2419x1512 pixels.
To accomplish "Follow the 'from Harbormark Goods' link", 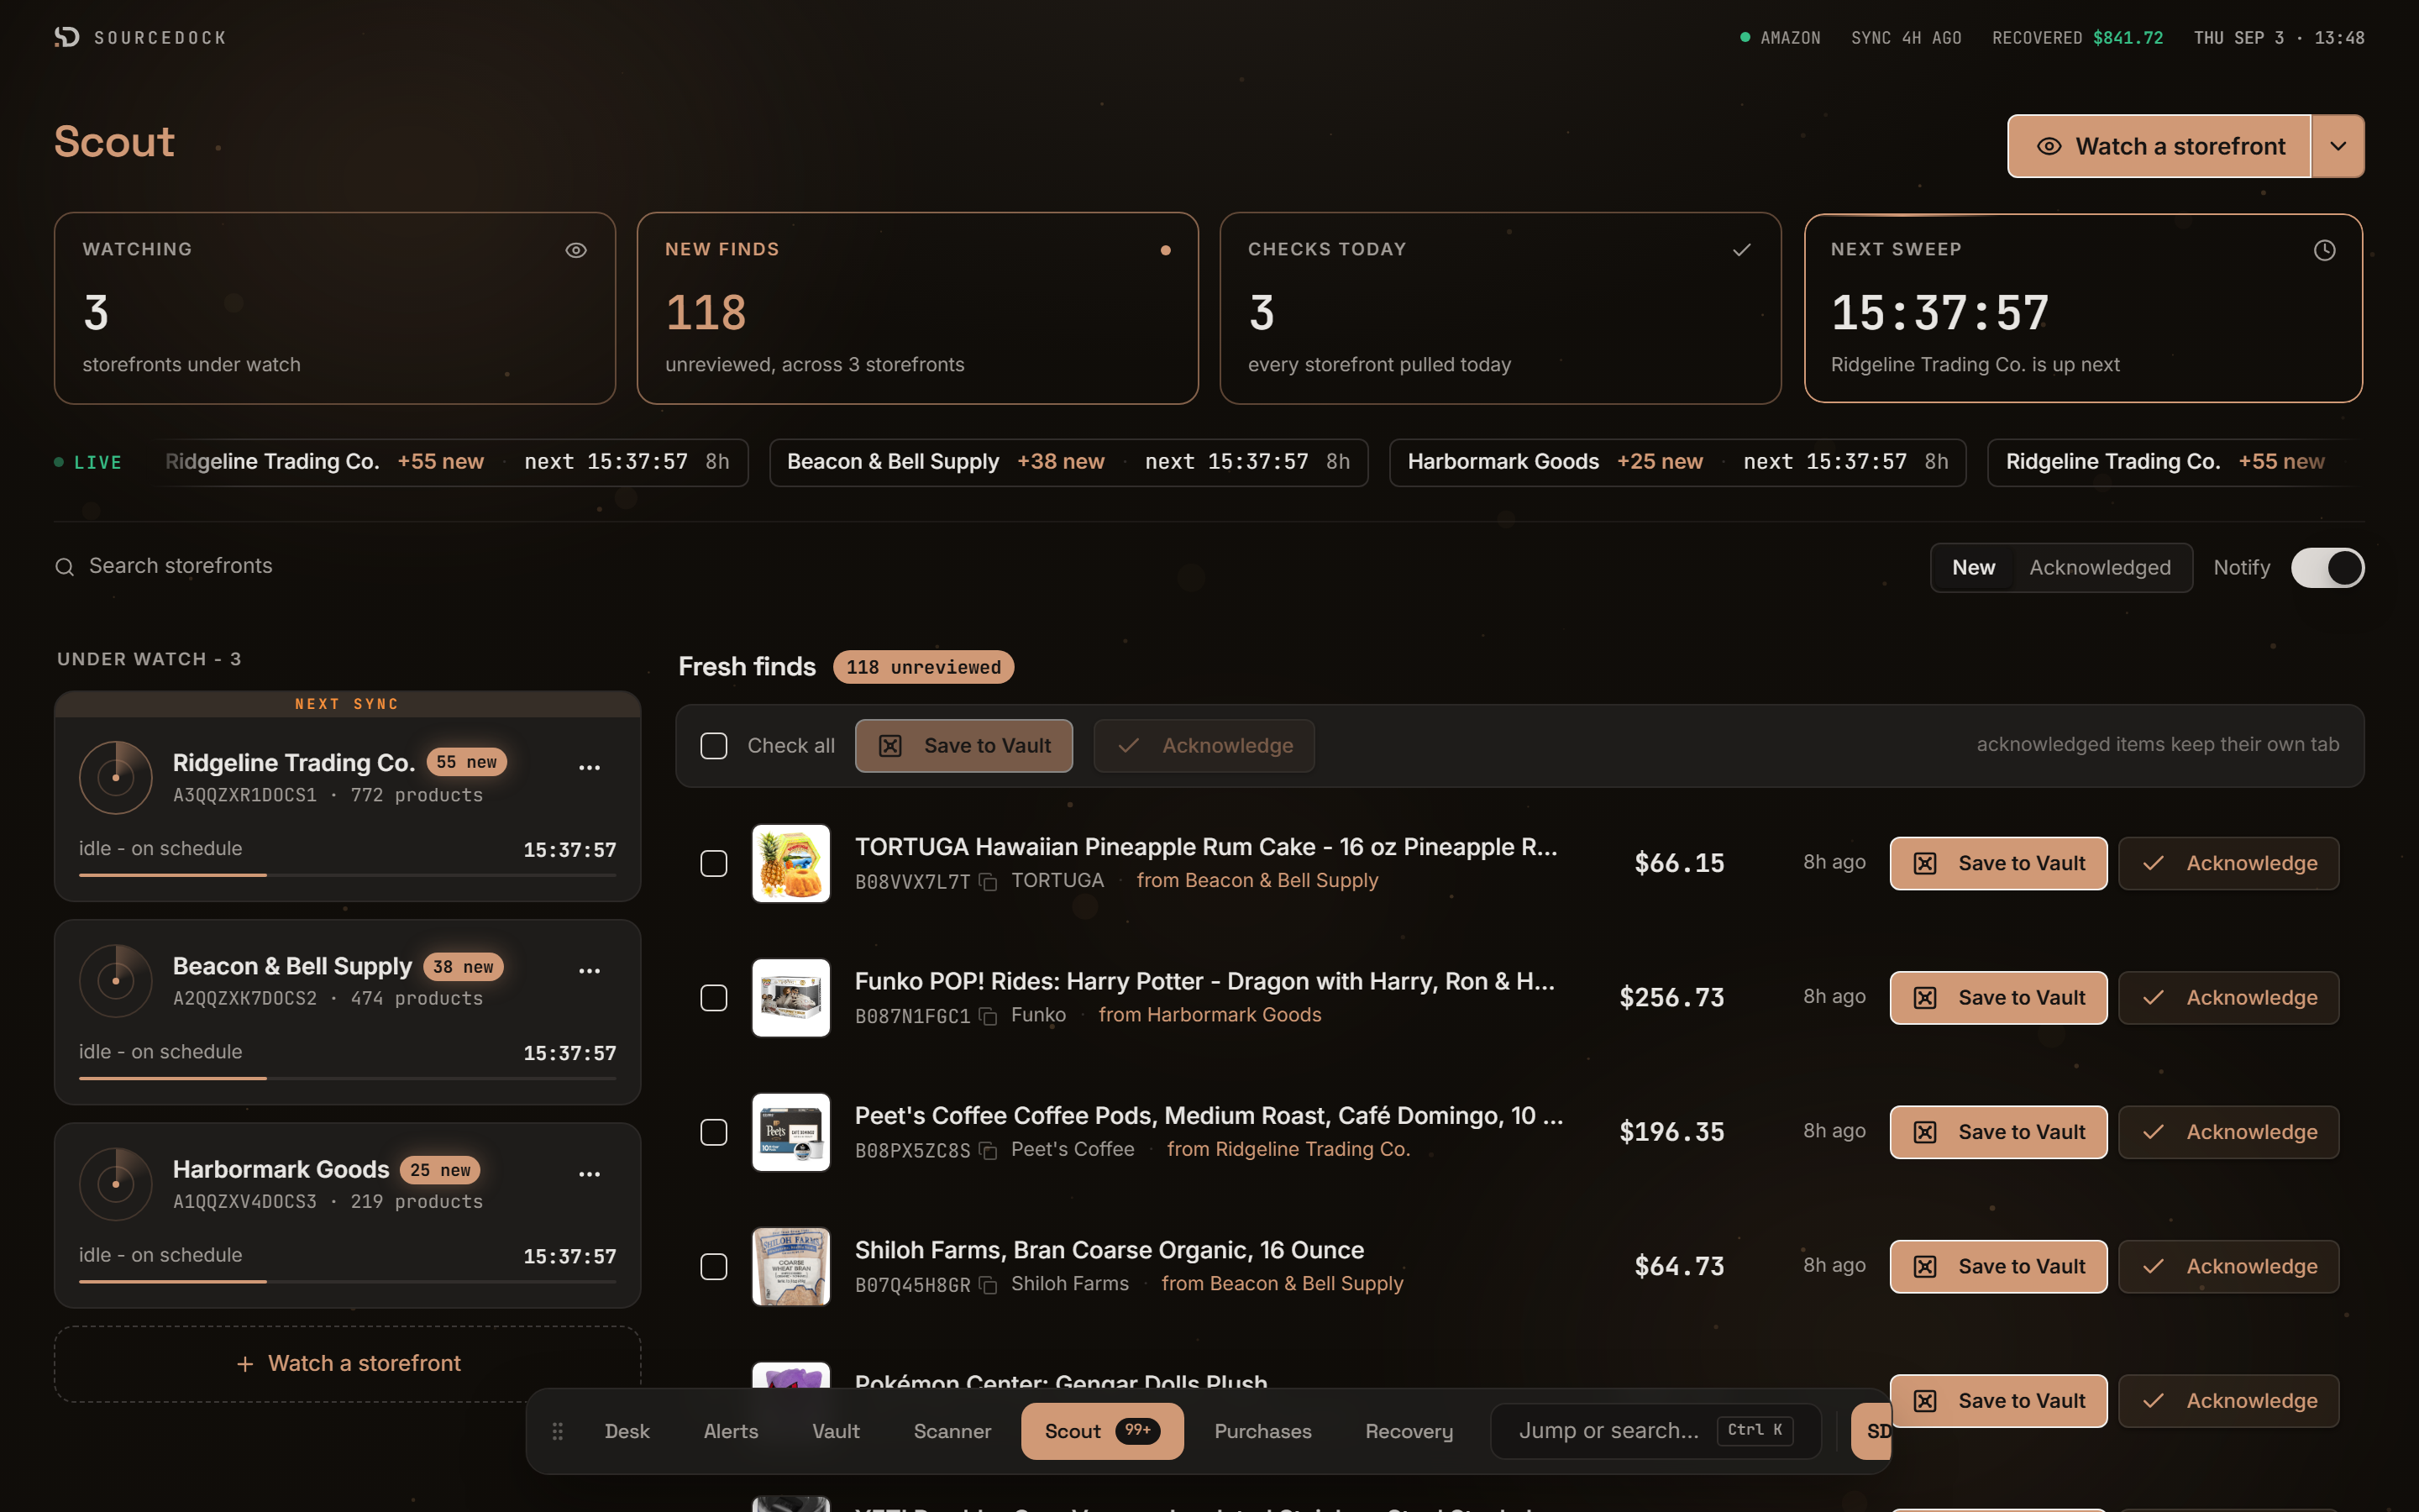I will point(1209,1015).
